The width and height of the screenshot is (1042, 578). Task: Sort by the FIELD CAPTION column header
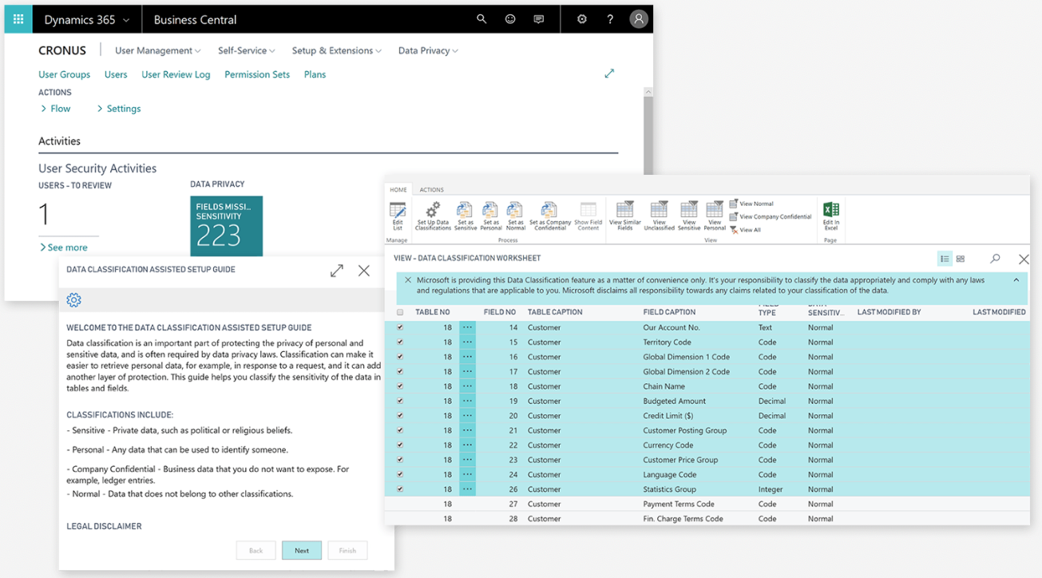tap(669, 312)
